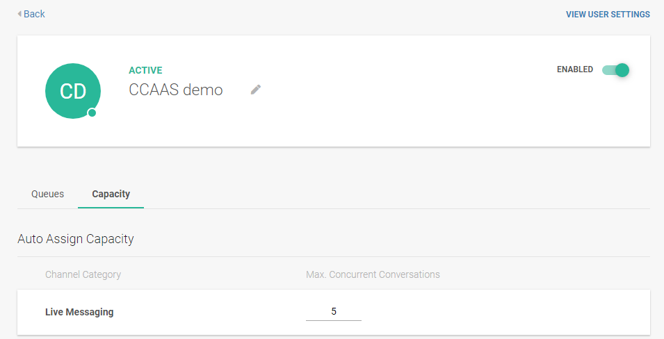Click the back arrow icon
This screenshot has height=339, width=664.
tap(19, 14)
